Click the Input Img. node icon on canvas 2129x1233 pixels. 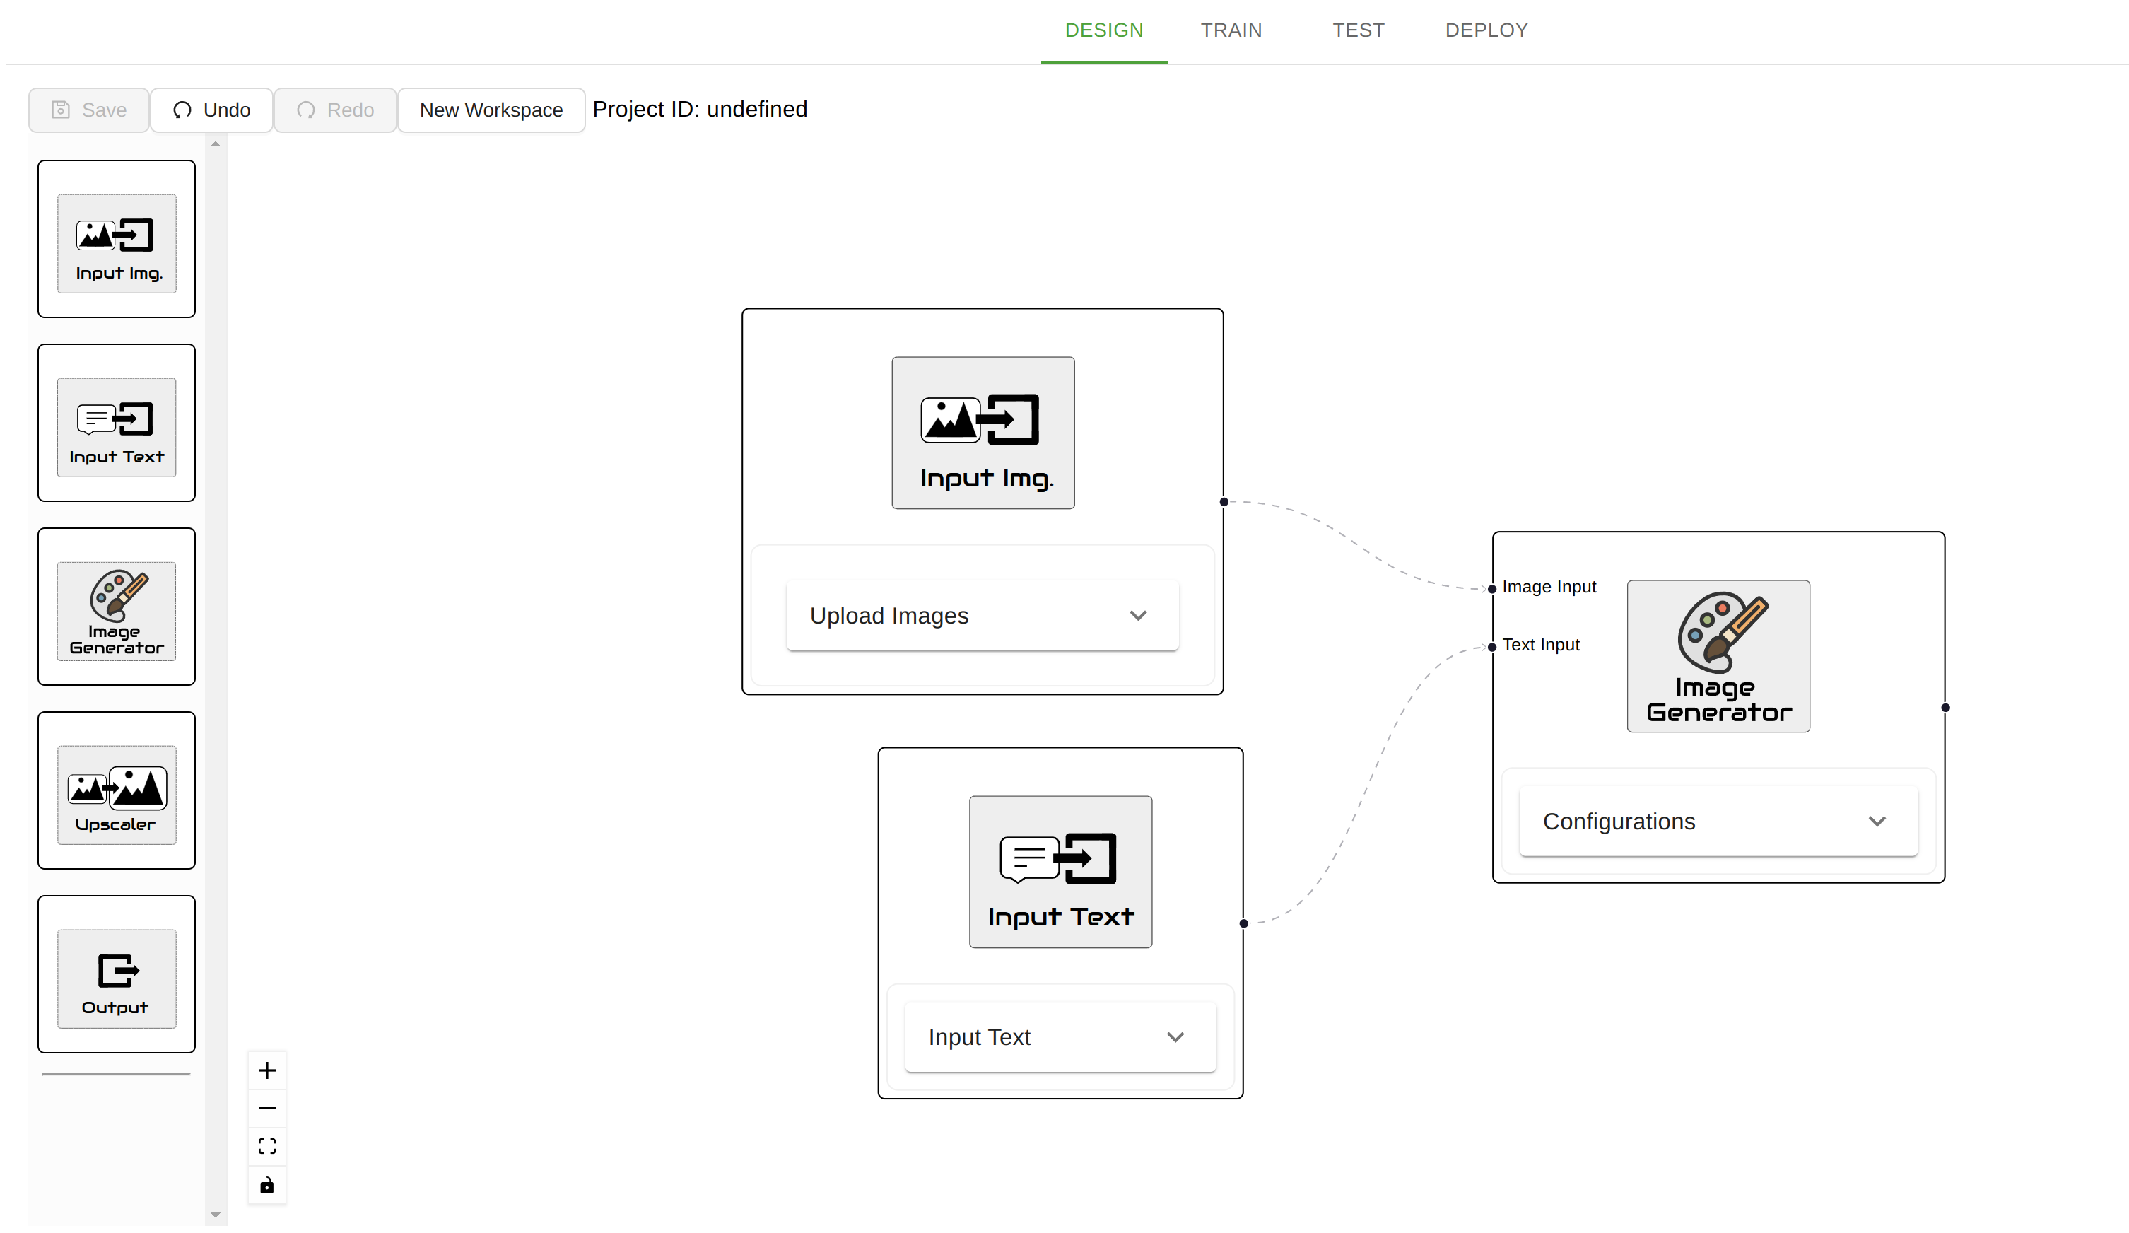click(983, 433)
